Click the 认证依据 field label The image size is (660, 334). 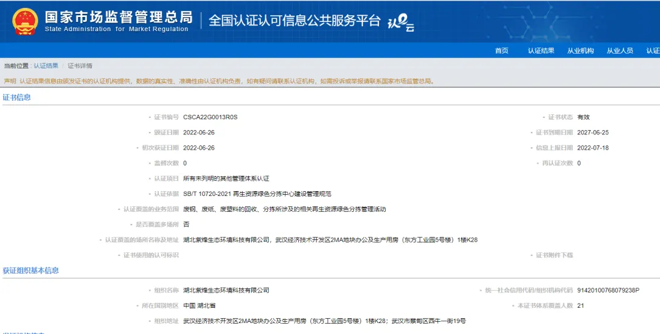click(166, 194)
